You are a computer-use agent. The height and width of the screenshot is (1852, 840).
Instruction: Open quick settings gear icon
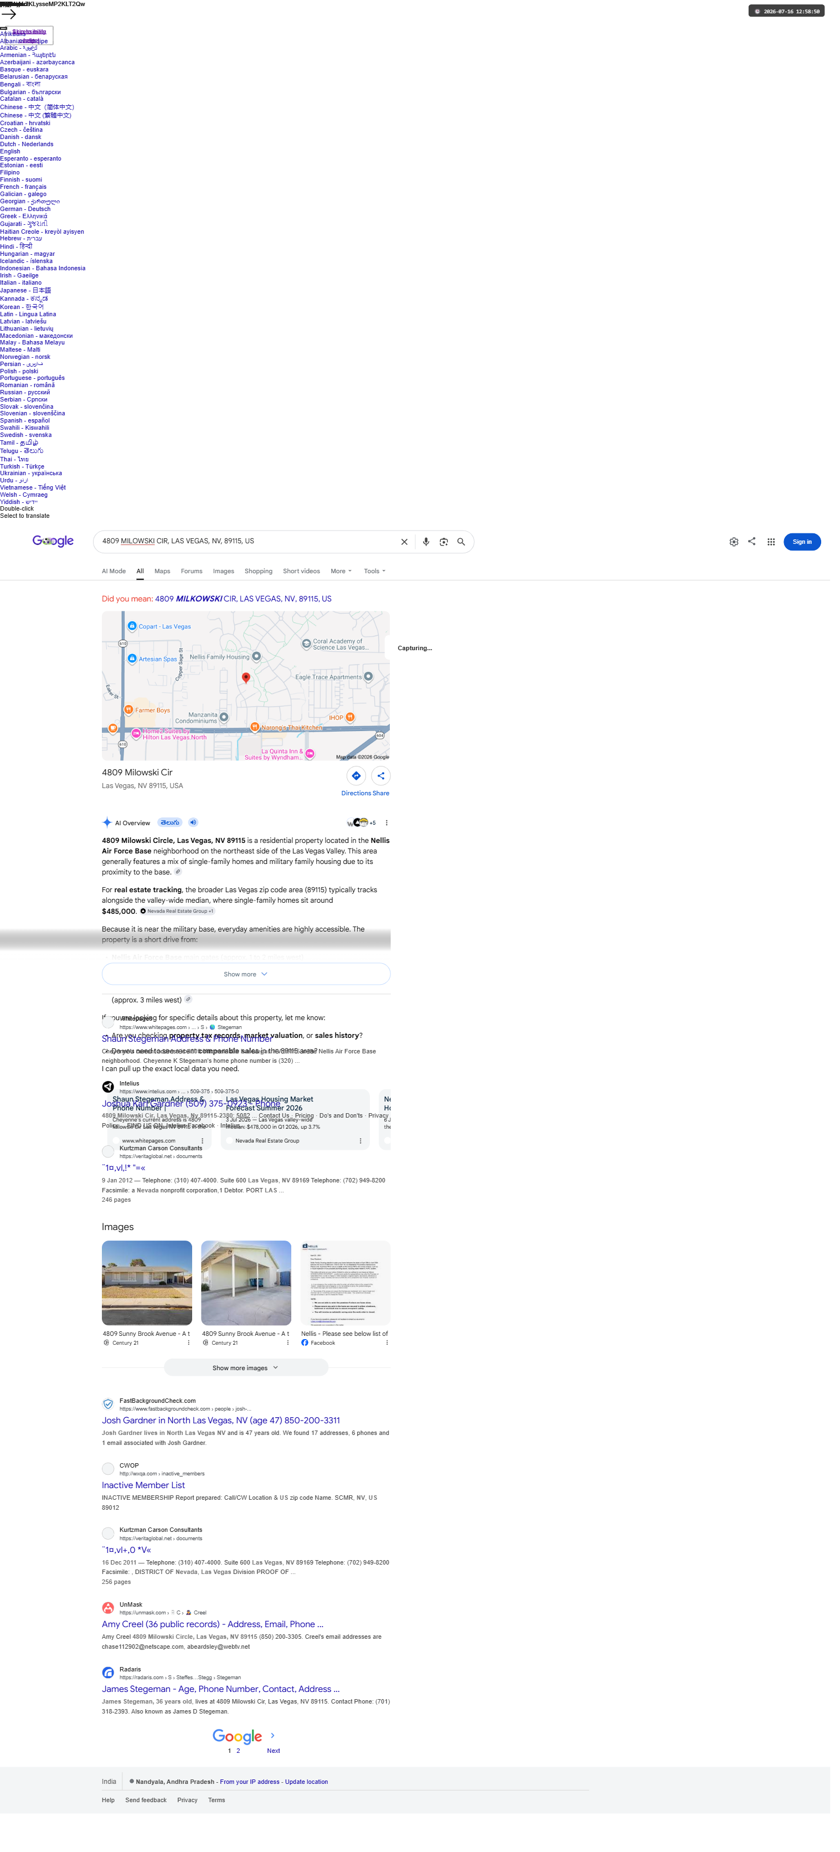coord(743,548)
